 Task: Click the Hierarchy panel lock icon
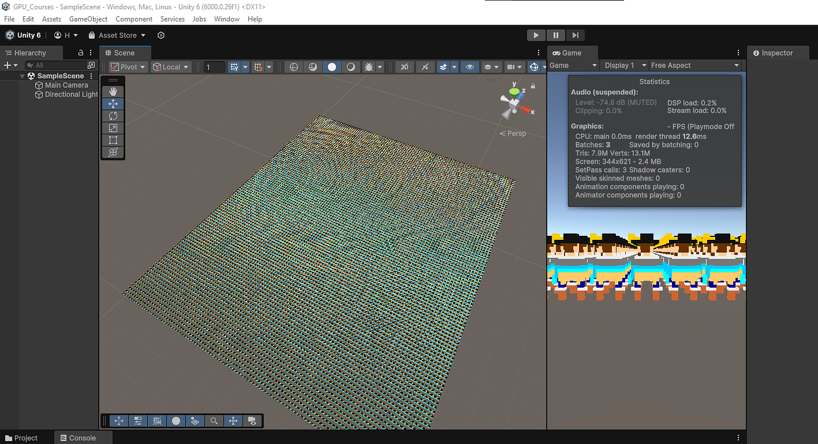(81, 53)
